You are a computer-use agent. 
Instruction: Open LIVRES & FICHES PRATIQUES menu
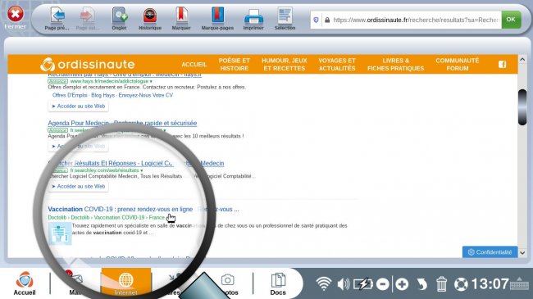[396, 64]
